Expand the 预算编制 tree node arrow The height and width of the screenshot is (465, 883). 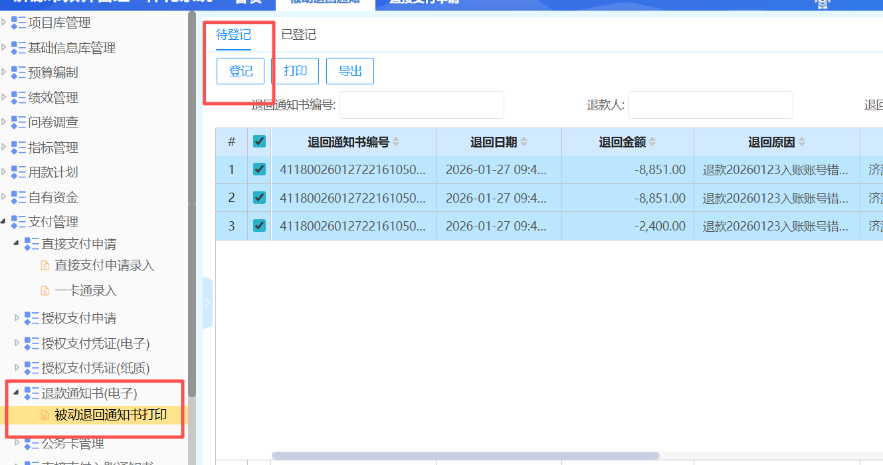(4, 73)
